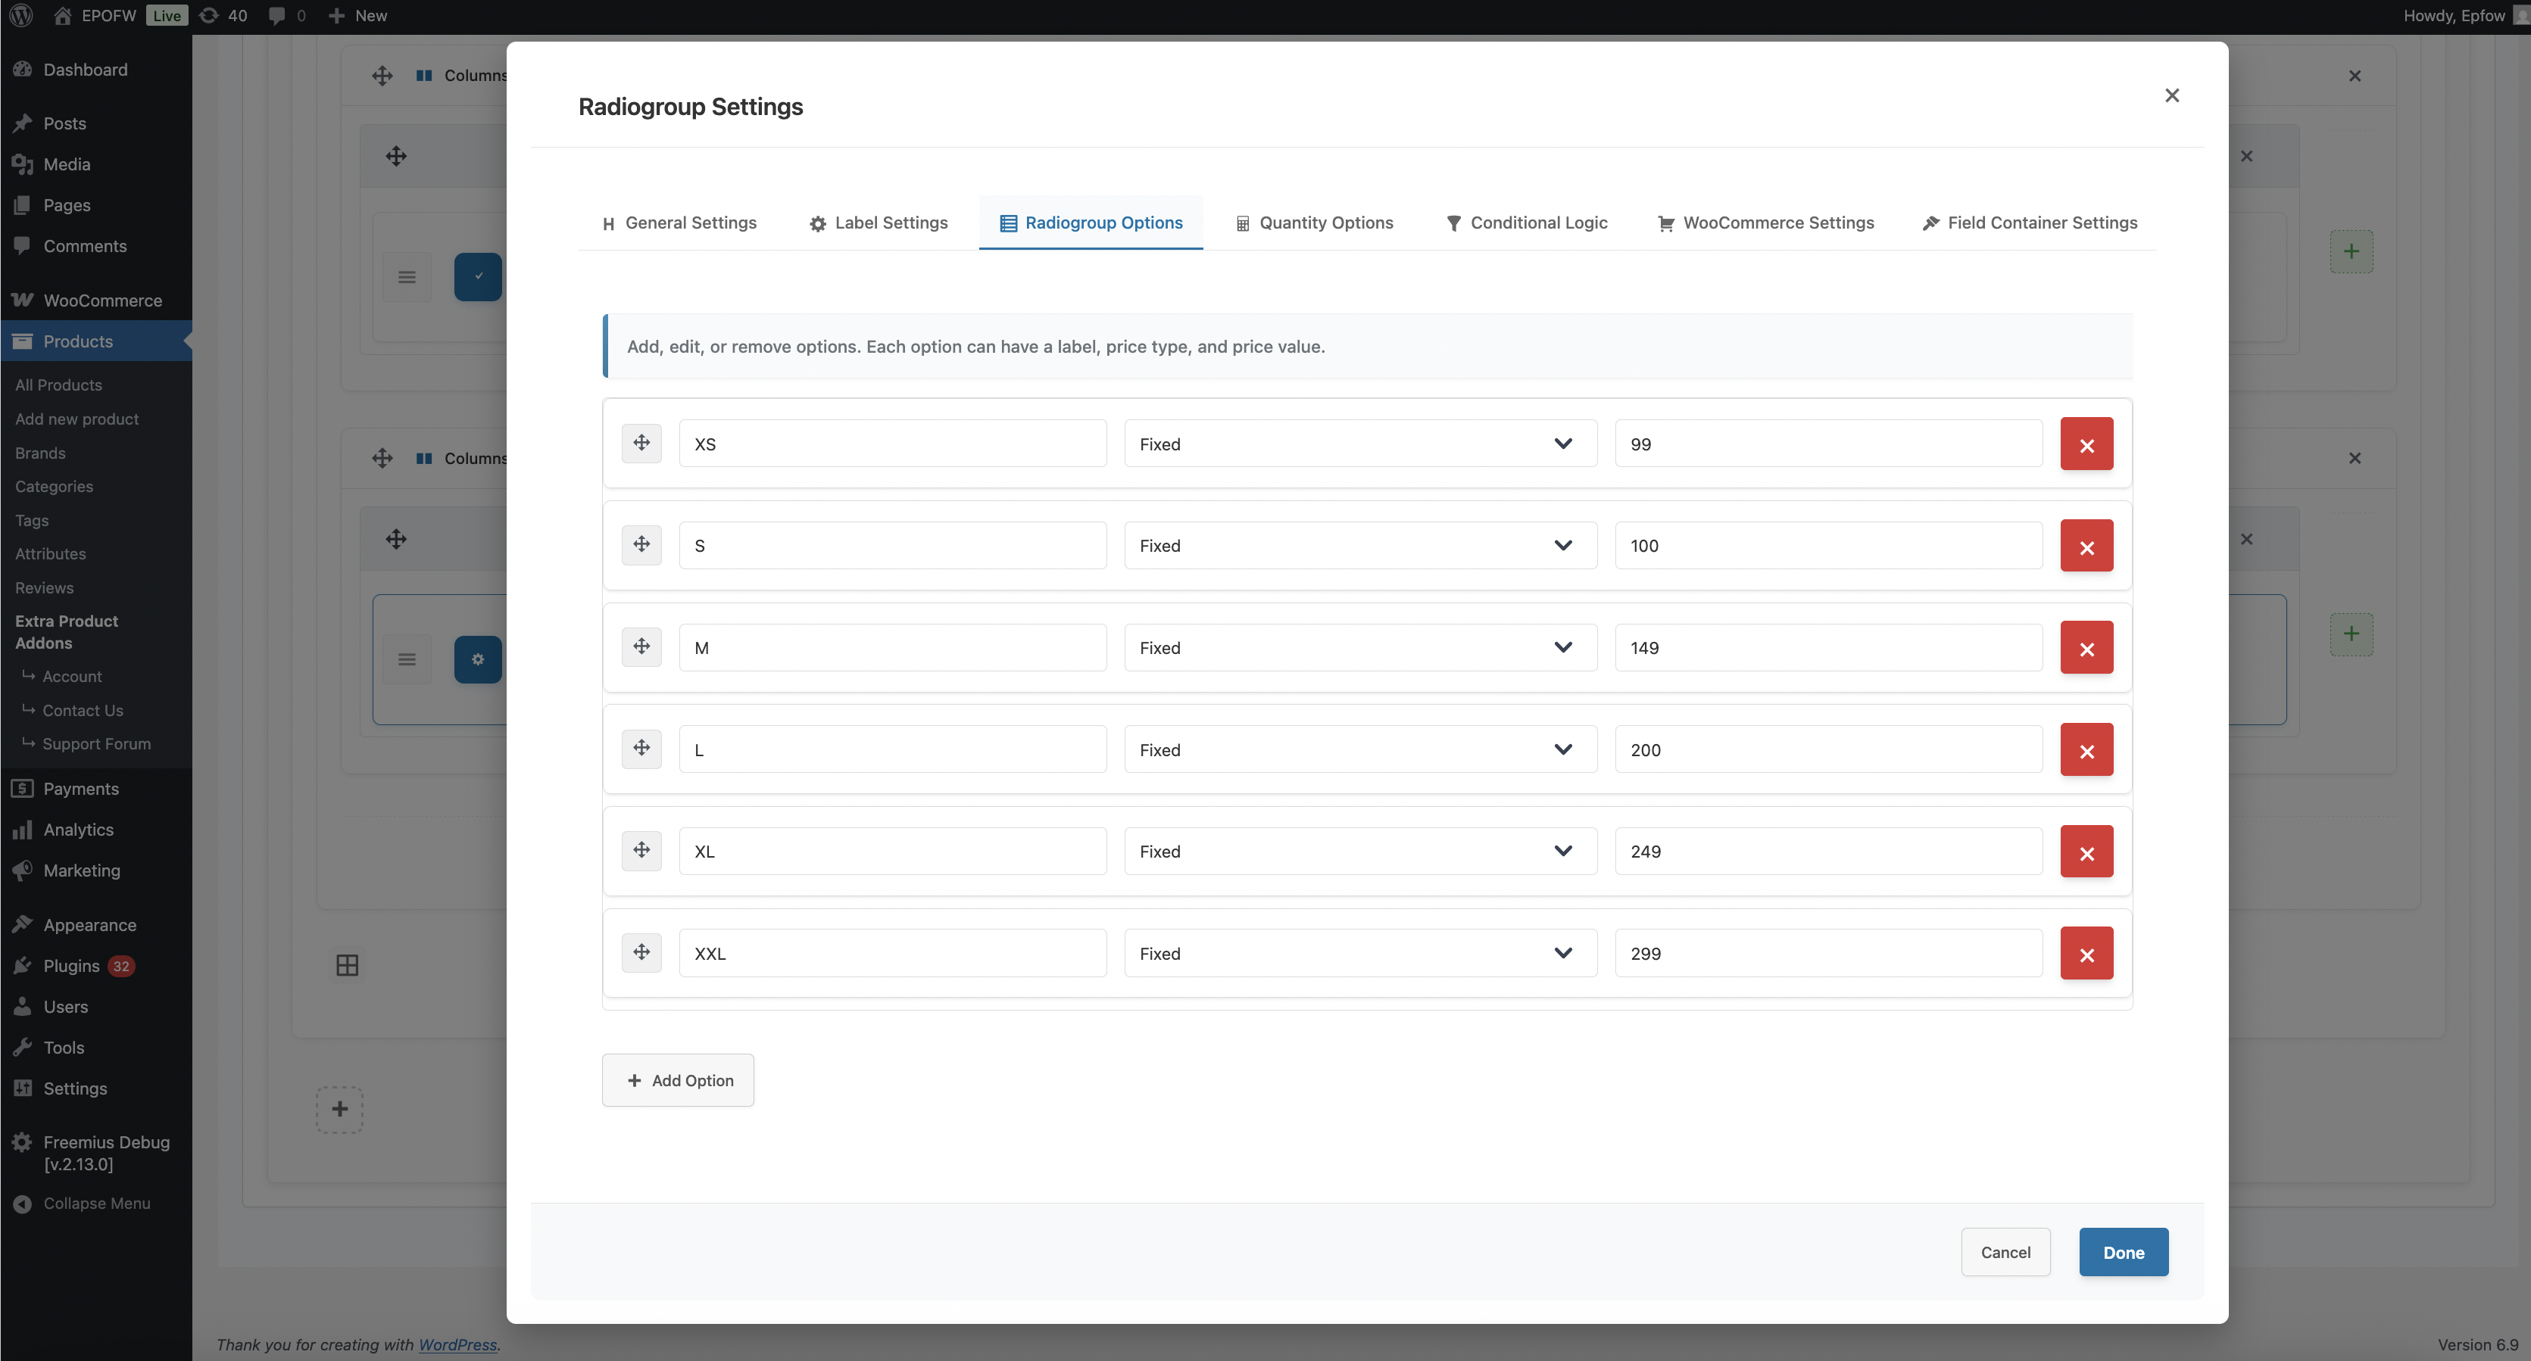Delete the XL option using red button
This screenshot has height=1361, width=2531.
click(x=2086, y=852)
